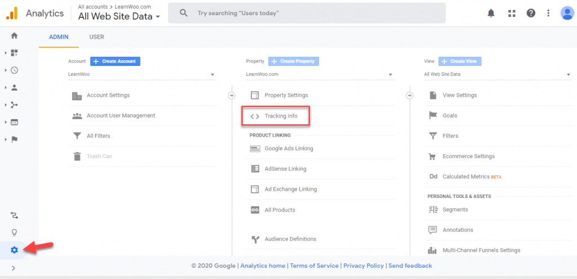Open the notifications bell

(x=491, y=13)
